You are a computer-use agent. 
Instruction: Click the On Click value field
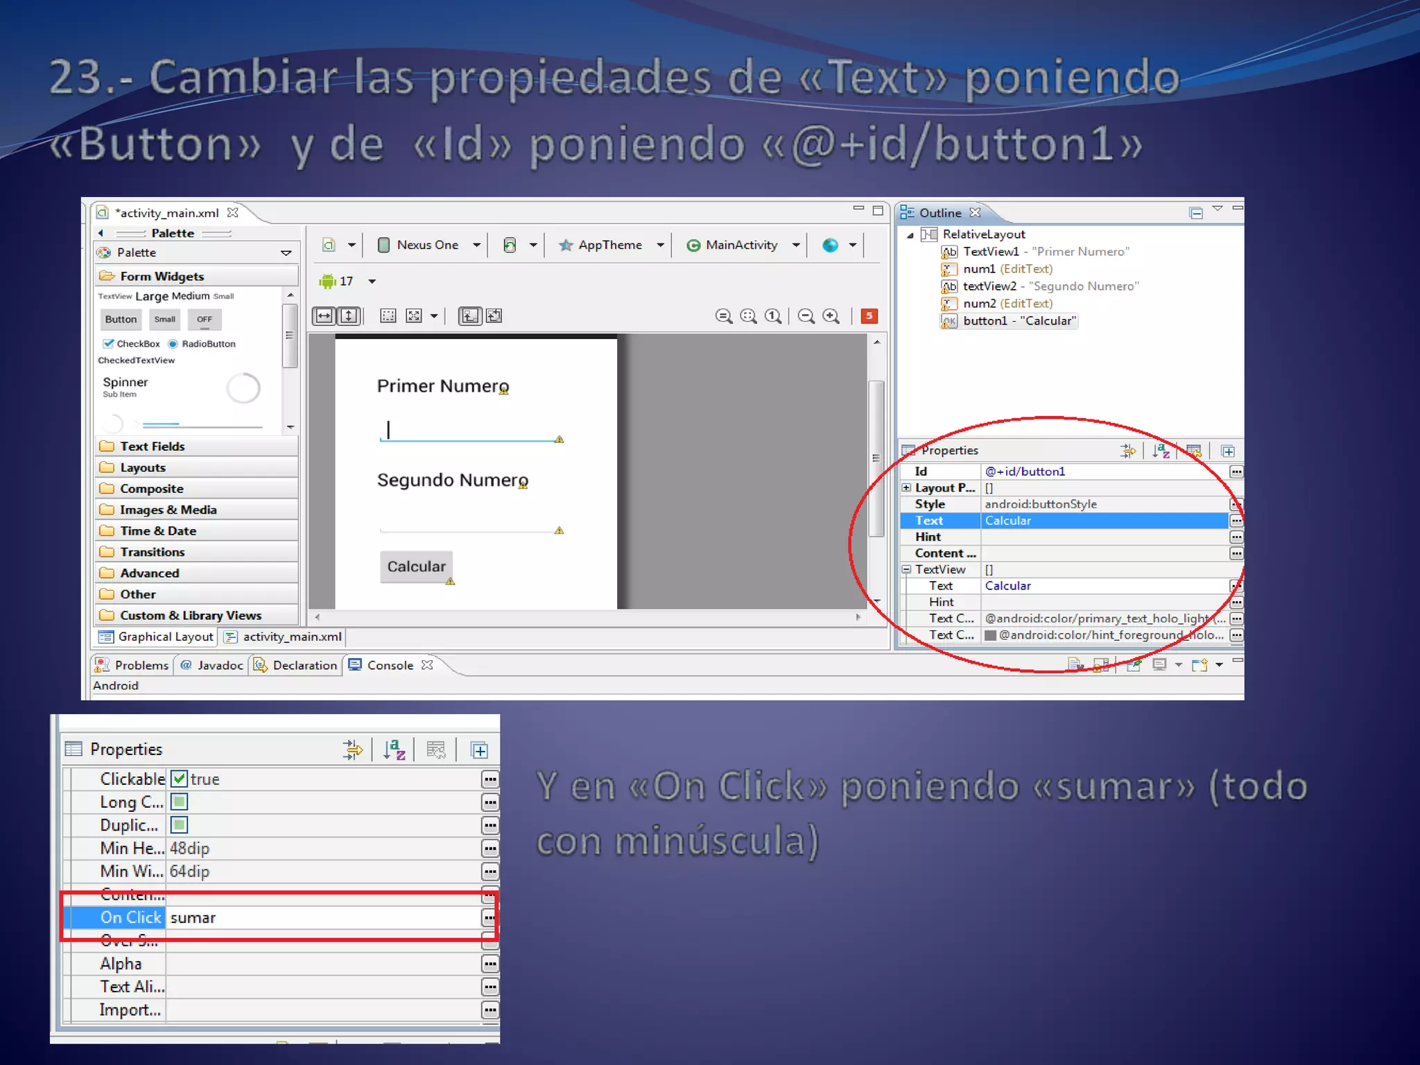[x=319, y=918]
